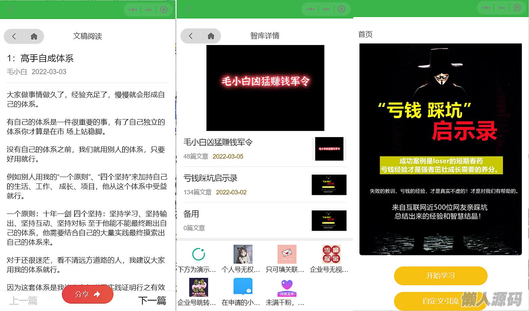Open the 备用 list entry

click(x=265, y=221)
